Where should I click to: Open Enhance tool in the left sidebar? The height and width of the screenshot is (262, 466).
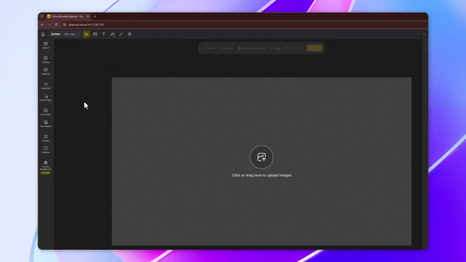click(x=45, y=150)
